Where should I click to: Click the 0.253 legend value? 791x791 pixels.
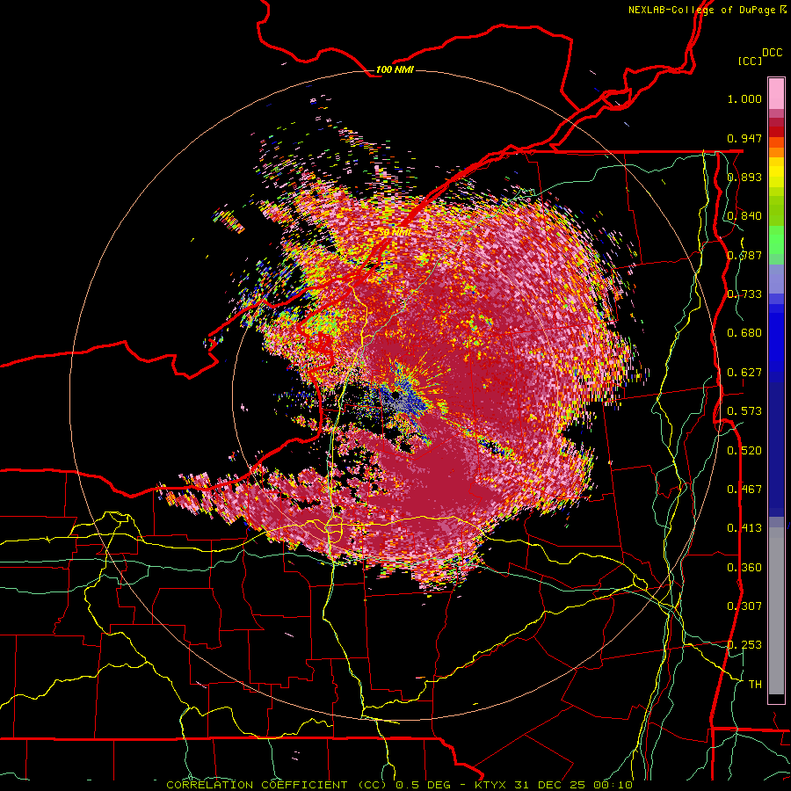point(744,645)
